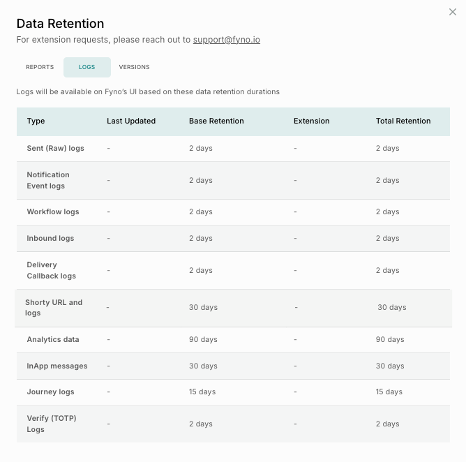Select the Journey logs row label
Image resolution: width=466 pixels, height=462 pixels.
50,392
